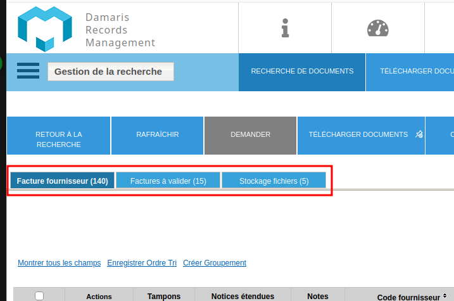The height and width of the screenshot is (301, 454).
Task: Click the information 'i' icon
Action: click(285, 28)
